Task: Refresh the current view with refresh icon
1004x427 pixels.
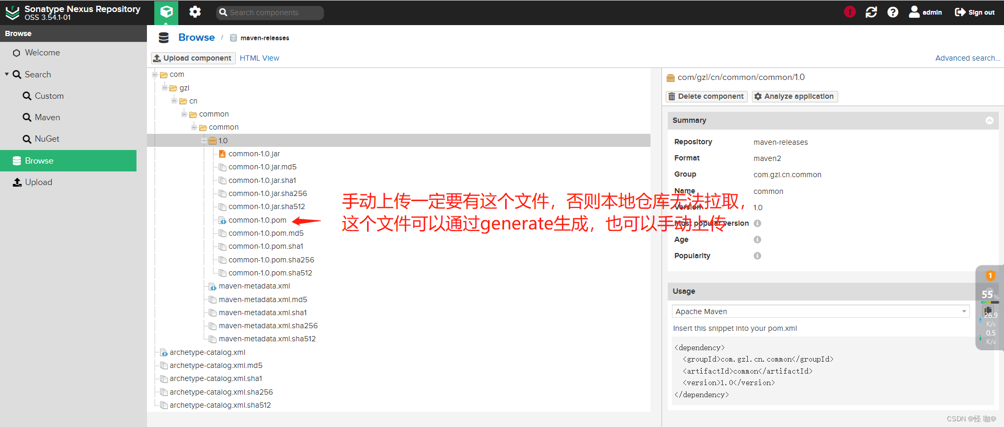Action: [871, 12]
